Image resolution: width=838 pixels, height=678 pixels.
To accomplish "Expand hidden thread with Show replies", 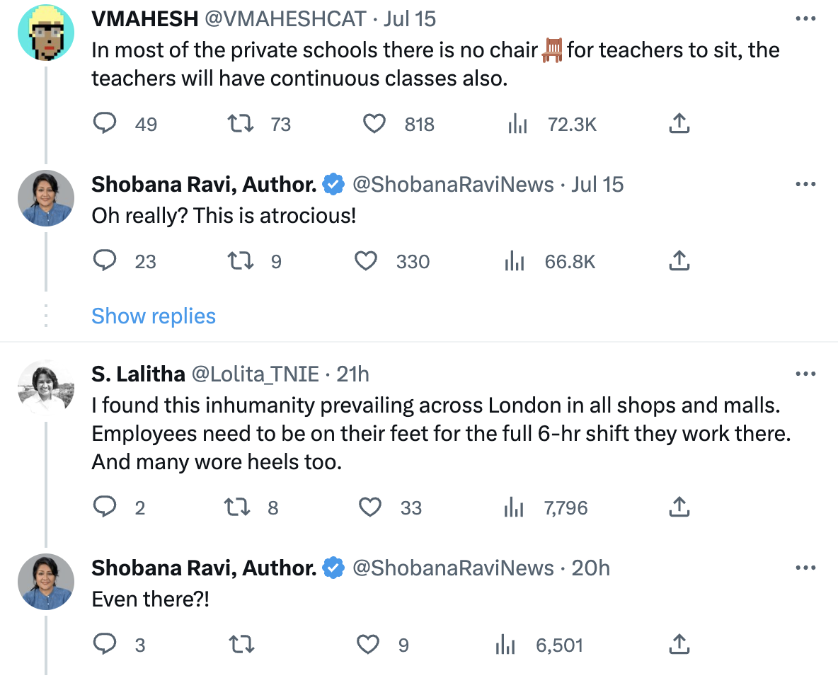I will click(154, 316).
